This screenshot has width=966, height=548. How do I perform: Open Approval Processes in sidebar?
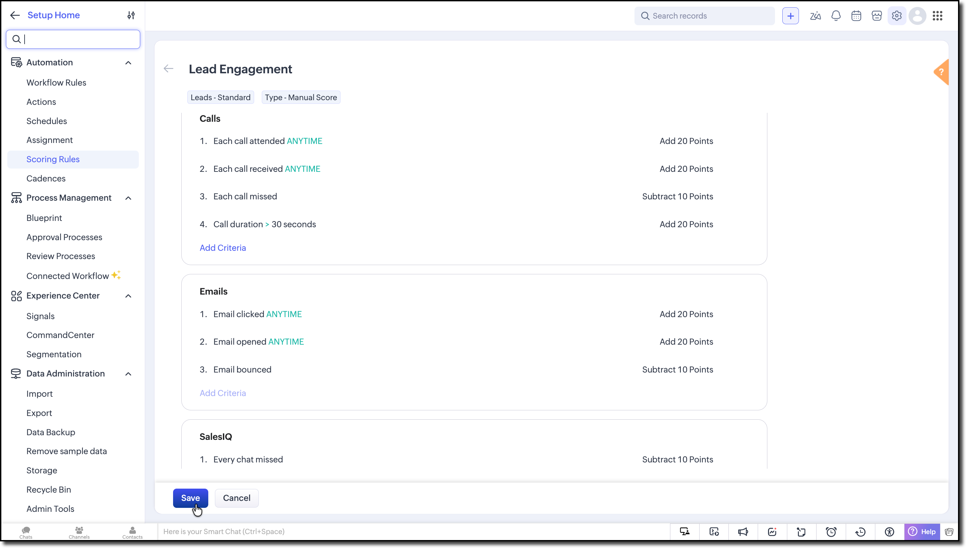coord(64,237)
